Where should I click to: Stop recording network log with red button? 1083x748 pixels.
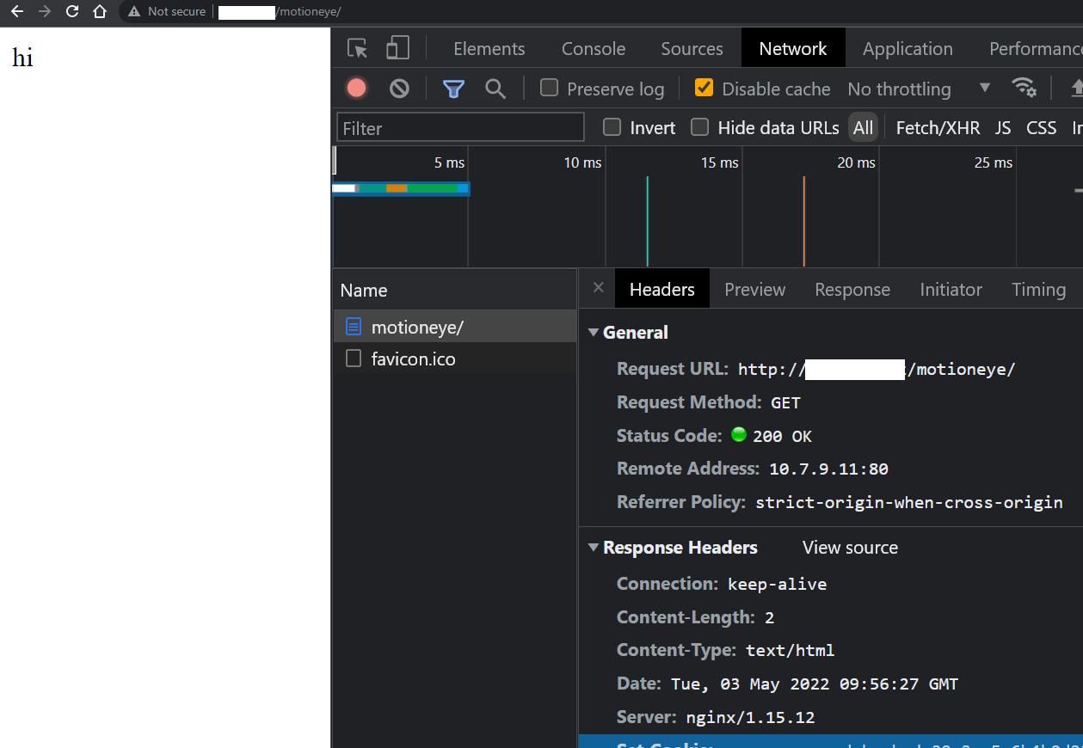(356, 88)
